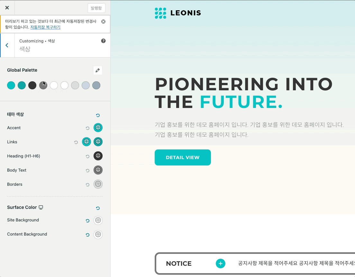355x277 pixels.
Task: Reset 테마 색상 section to defaults
Action: pos(98,115)
